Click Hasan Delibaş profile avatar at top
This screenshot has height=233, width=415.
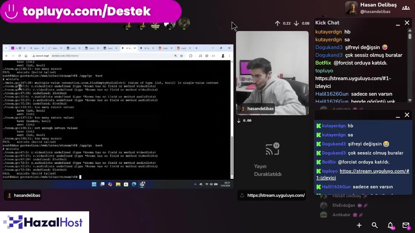[351, 8]
